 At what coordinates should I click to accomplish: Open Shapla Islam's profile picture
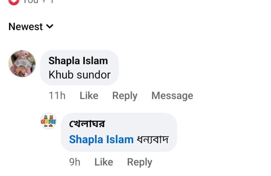pyautogui.click(x=22, y=63)
